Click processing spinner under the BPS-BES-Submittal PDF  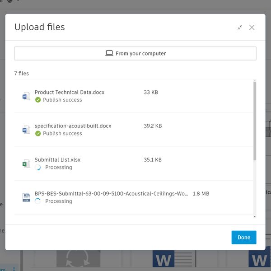tap(38, 201)
